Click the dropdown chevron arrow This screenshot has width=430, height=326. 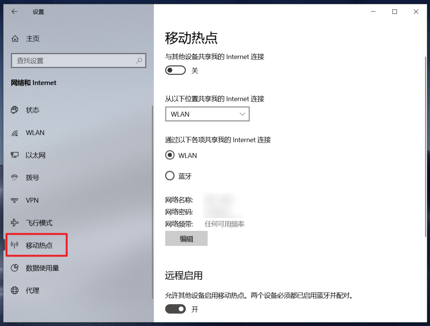(x=242, y=114)
